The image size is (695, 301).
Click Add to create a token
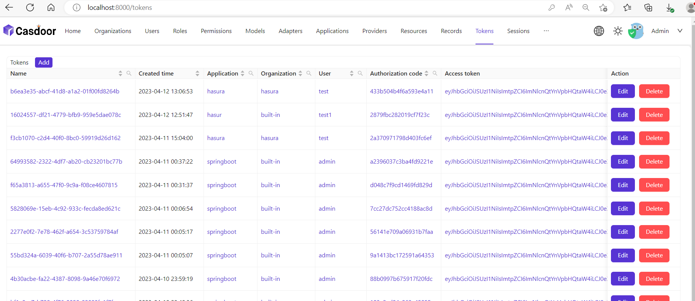coord(44,62)
